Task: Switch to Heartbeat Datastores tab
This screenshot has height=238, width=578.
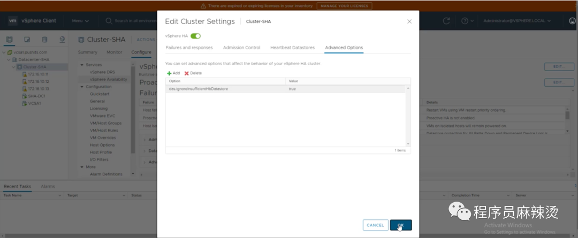Action: 292,48
